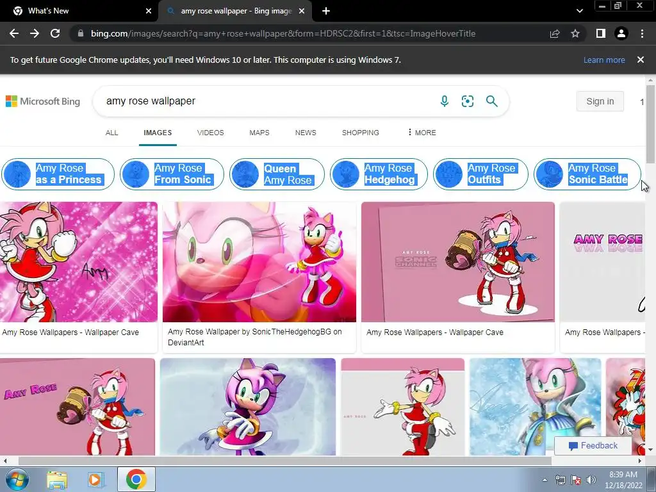Open a new browser tab
Screen dimensions: 656x492
coord(326,11)
